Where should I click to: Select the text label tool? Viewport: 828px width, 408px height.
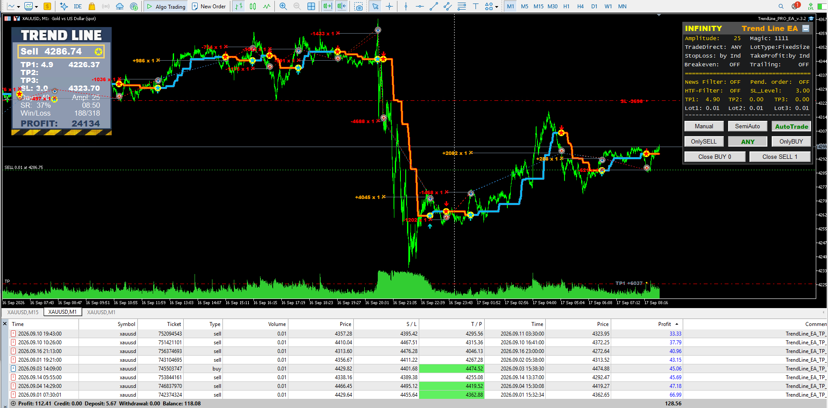point(476,7)
